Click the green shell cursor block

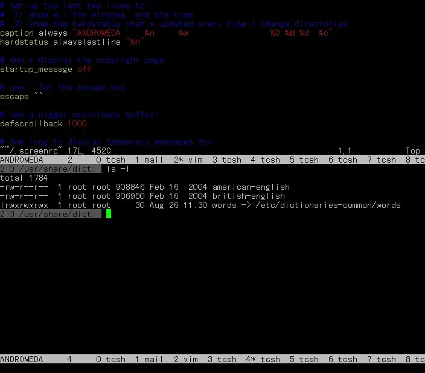coord(109,214)
